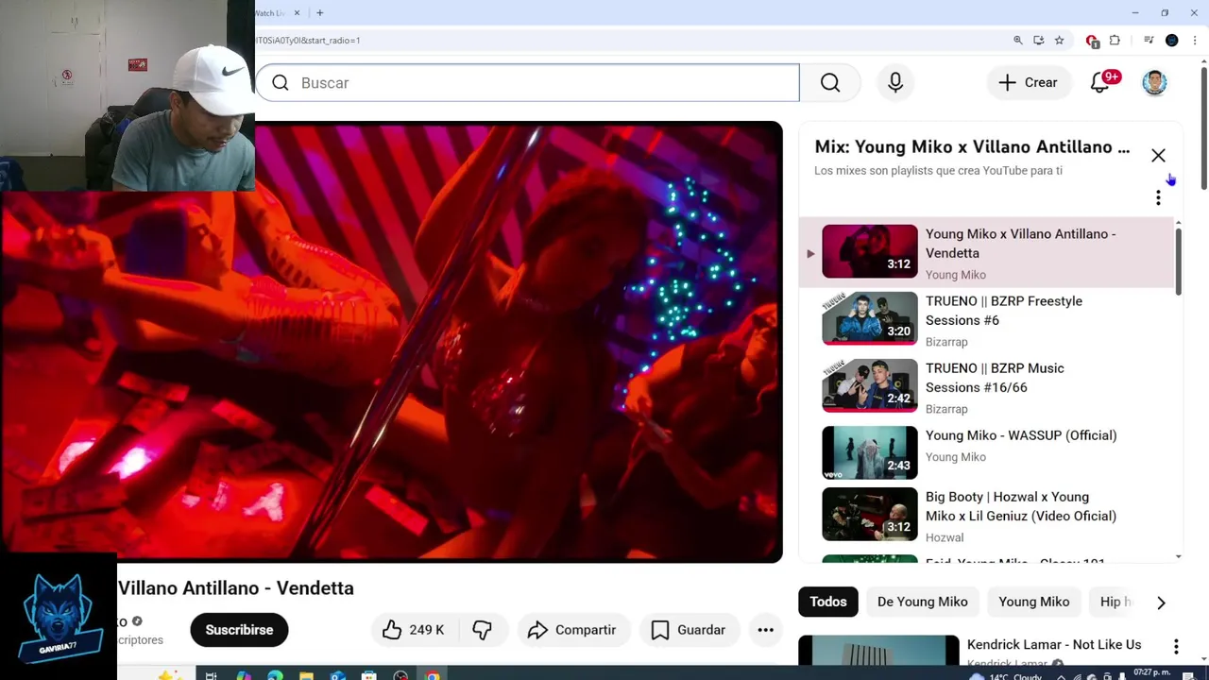Play Big Booty Hozwal thumbnail
This screenshot has height=680, width=1209.
(x=870, y=514)
